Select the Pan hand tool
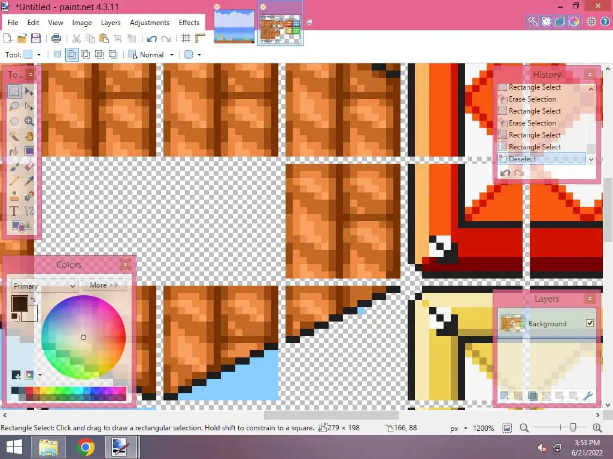This screenshot has width=613, height=459. [29, 136]
